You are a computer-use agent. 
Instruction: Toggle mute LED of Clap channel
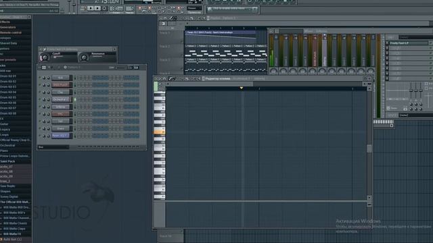click(x=40, y=92)
